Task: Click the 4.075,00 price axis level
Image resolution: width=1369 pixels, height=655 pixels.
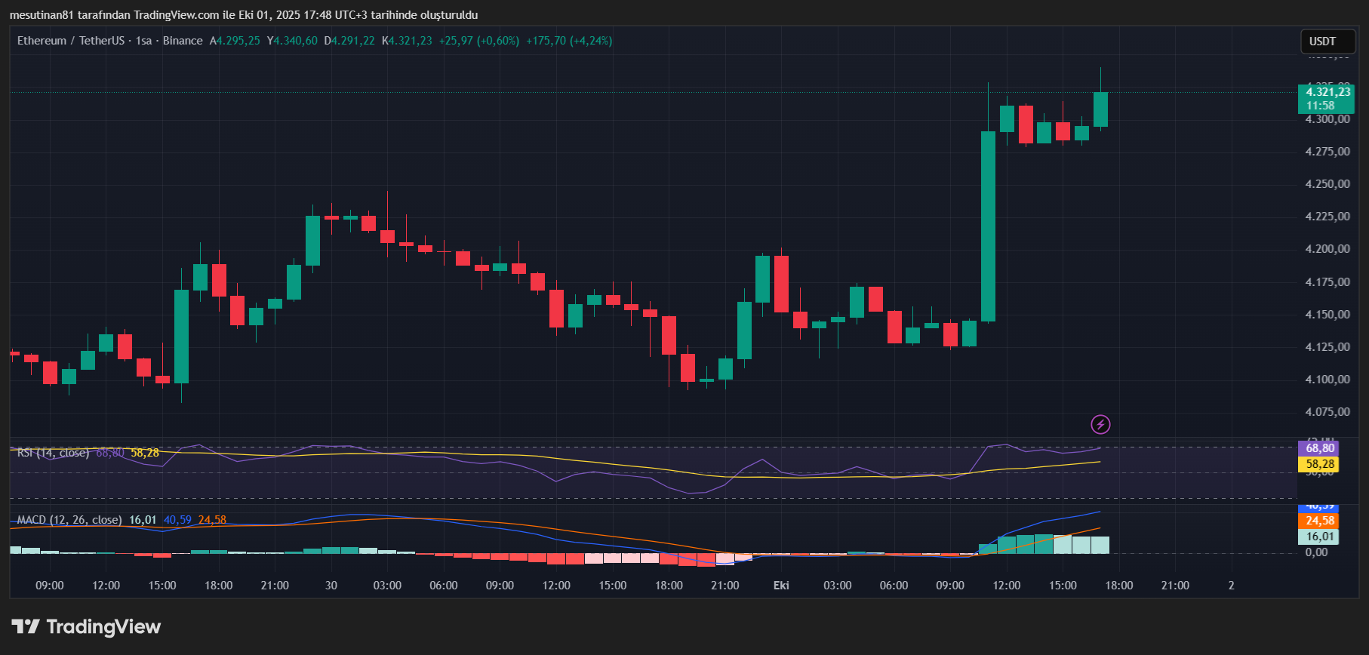Action: (1327, 412)
